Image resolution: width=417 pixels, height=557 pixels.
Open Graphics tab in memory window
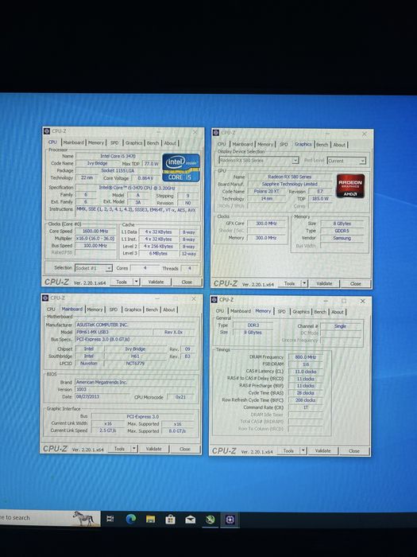(301, 312)
